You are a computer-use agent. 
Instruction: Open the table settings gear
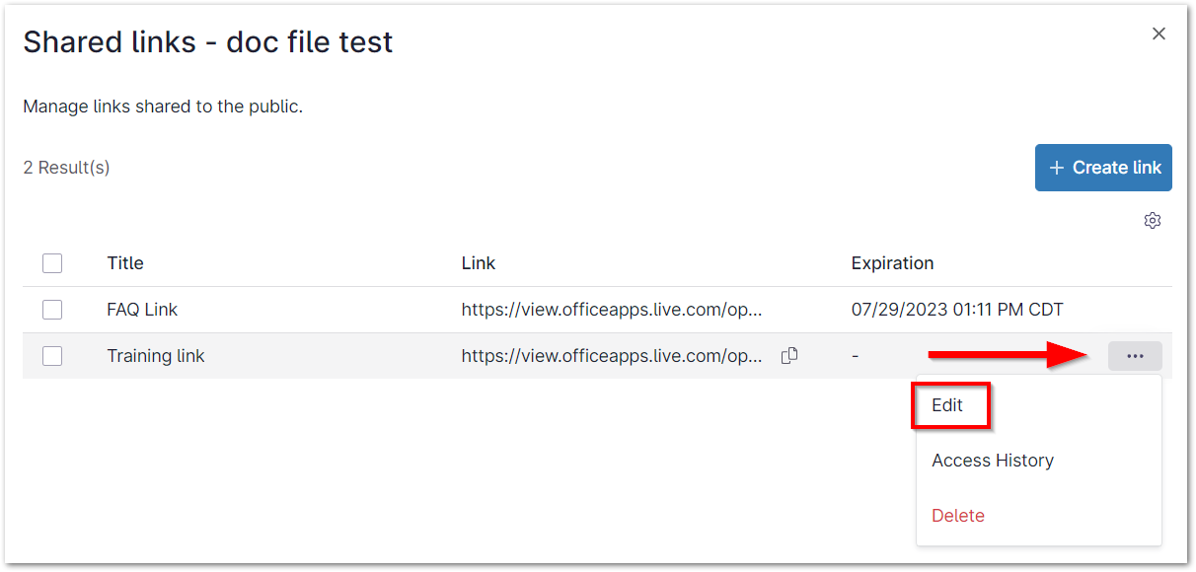point(1152,220)
